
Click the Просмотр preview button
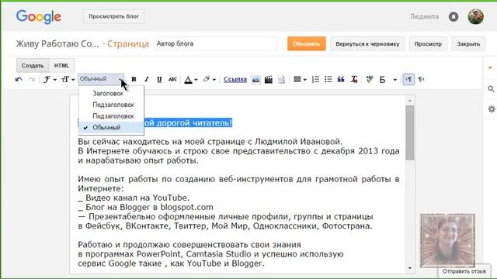[x=428, y=44]
